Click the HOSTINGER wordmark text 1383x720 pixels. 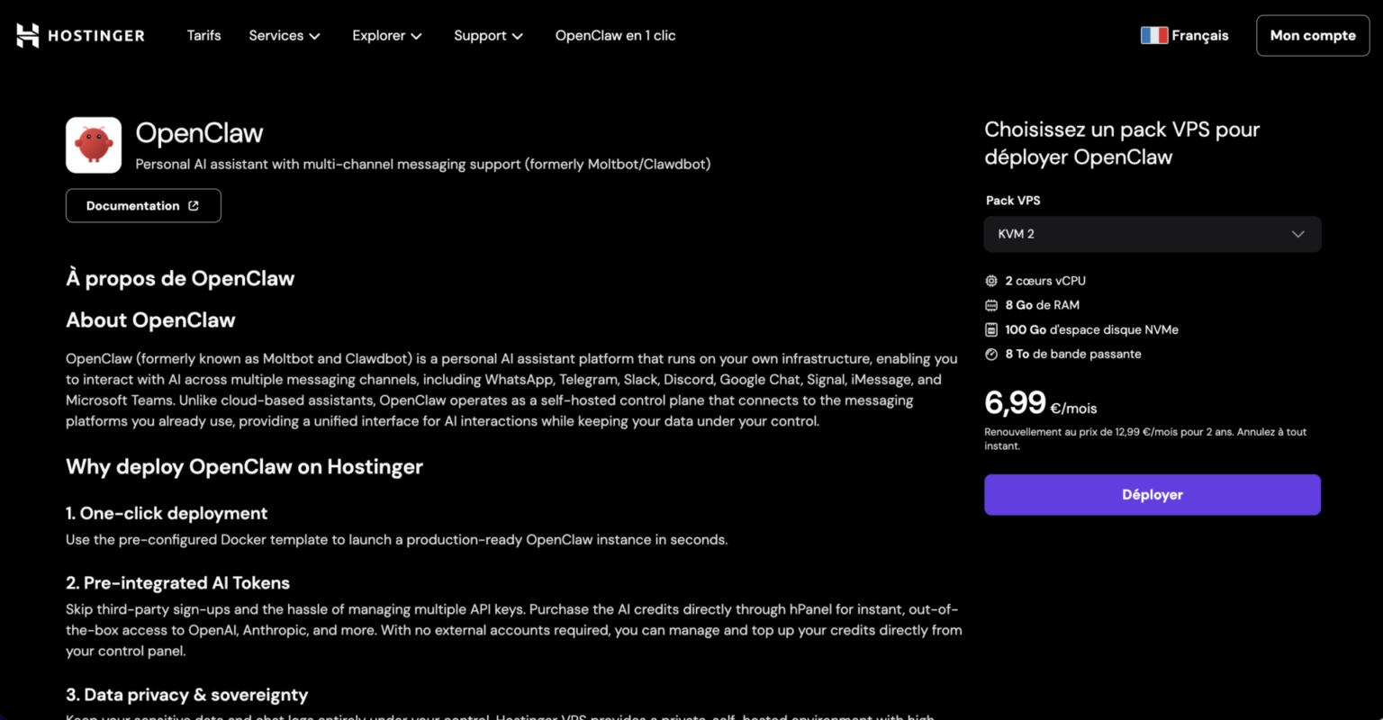96,36
